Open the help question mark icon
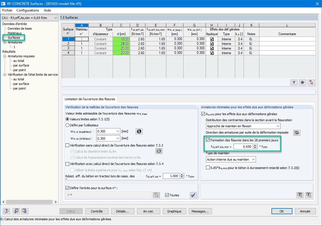The height and width of the screenshot is (226, 322). [x=6, y=211]
